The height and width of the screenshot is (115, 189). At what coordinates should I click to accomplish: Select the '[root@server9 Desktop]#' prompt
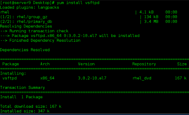(x=27, y=3)
